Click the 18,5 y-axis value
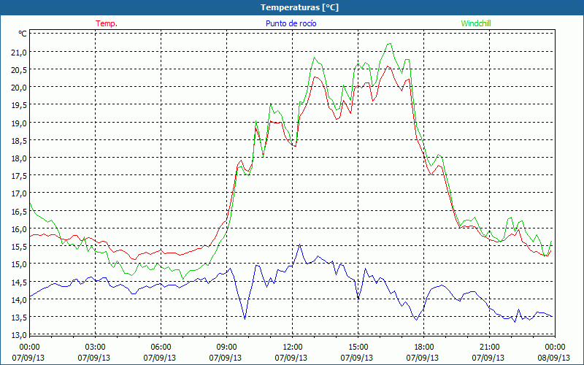Screen dimensions: 584x365 point(19,141)
